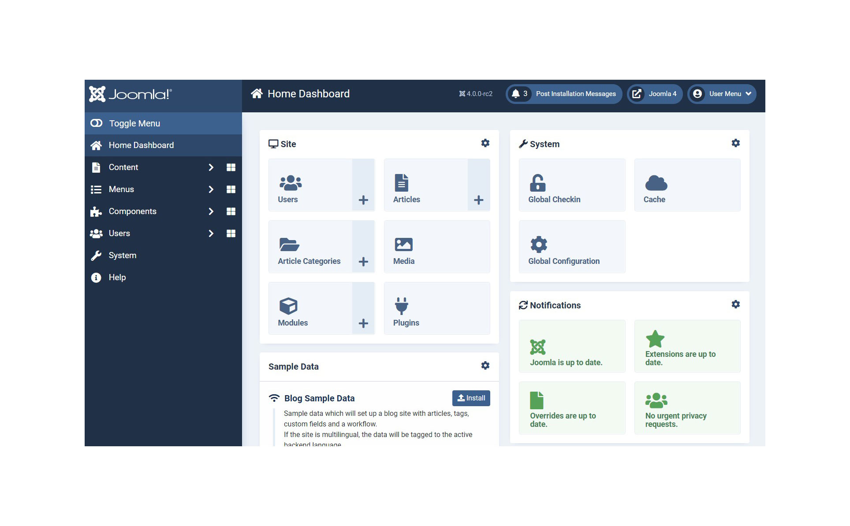Visit the Joomla 4 site link
This screenshot has width=850, height=526.
tap(655, 94)
